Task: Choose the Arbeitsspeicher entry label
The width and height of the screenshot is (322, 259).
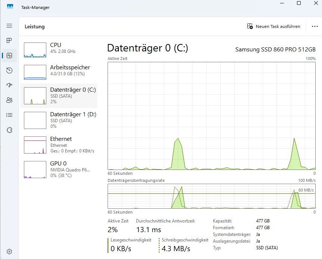Action: (70, 67)
